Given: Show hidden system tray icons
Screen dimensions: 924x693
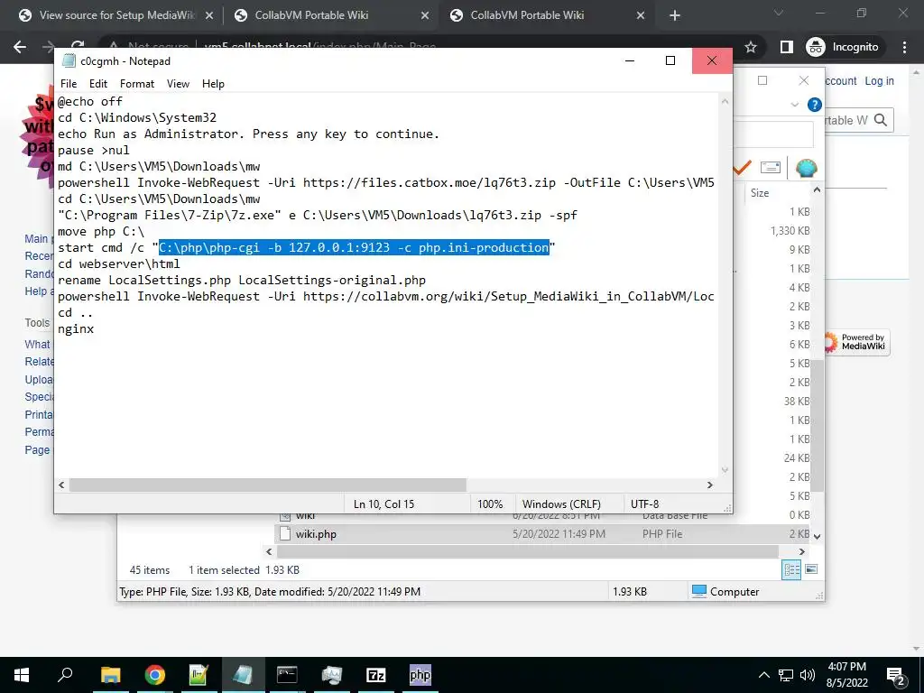Looking at the screenshot, I should pyautogui.click(x=763, y=675).
